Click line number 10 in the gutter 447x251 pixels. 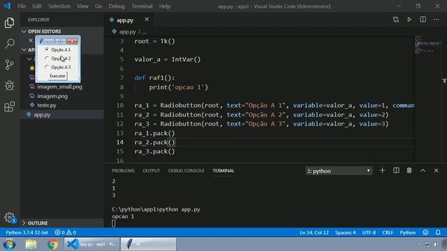(119, 105)
